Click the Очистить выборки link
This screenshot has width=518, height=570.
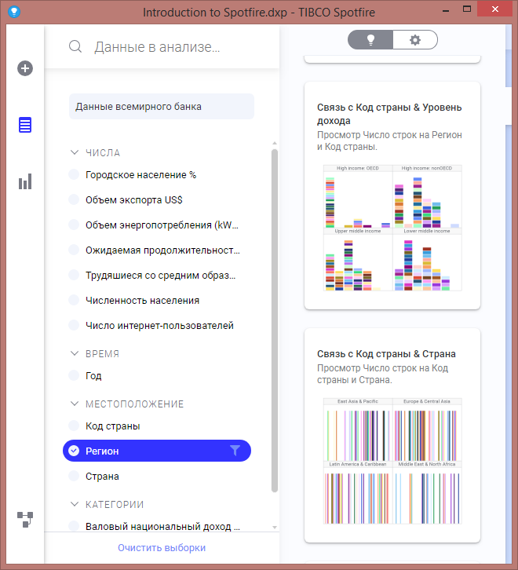tap(162, 547)
